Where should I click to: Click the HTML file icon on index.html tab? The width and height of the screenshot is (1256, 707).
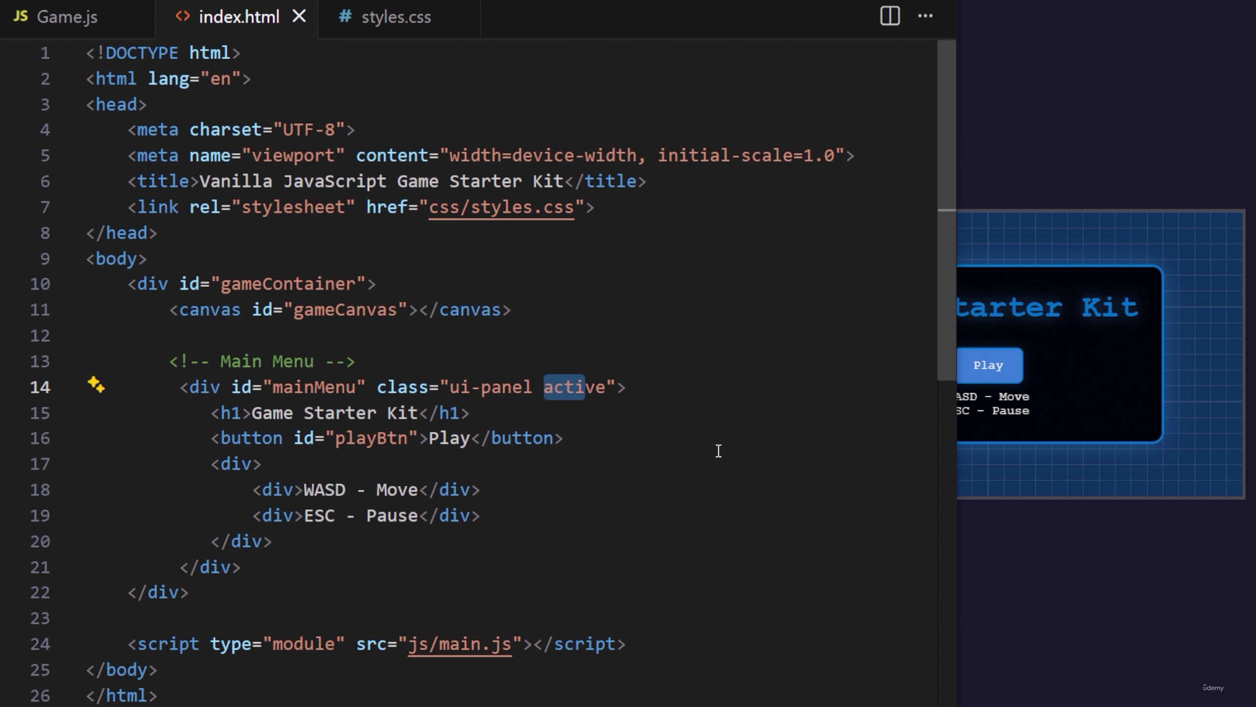[x=183, y=16]
